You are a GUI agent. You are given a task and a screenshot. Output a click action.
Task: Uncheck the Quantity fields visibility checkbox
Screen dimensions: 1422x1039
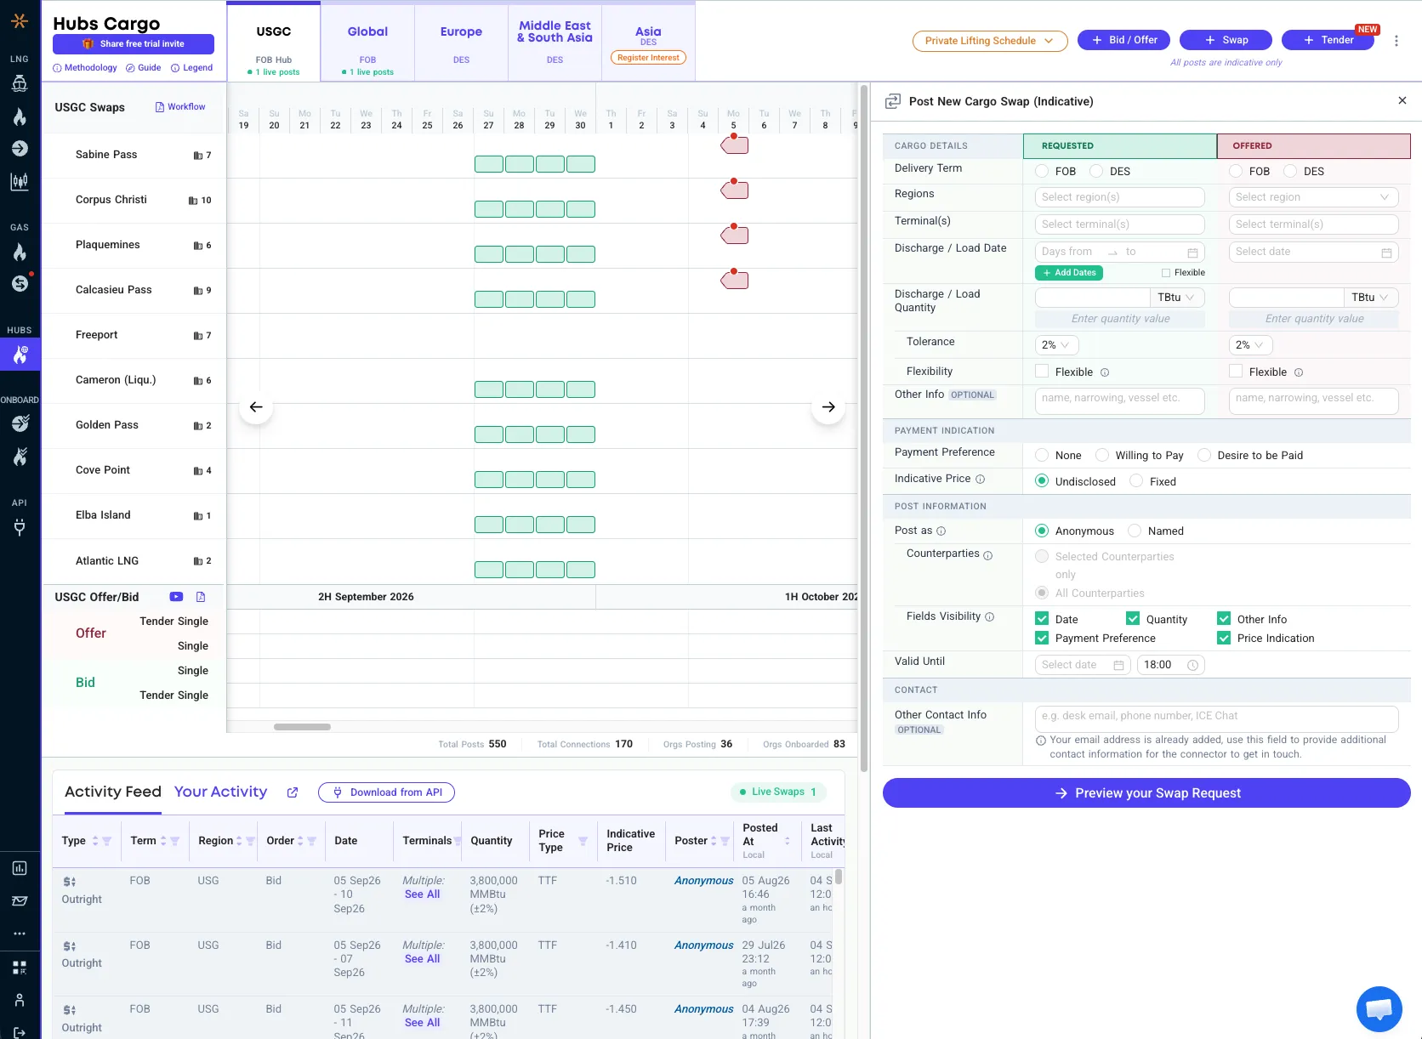pos(1133,619)
